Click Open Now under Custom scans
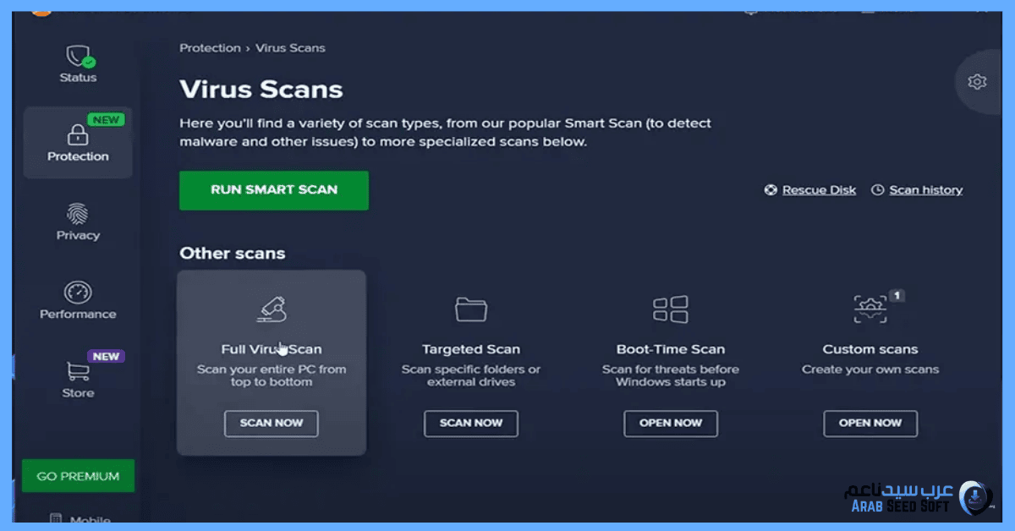 click(870, 423)
